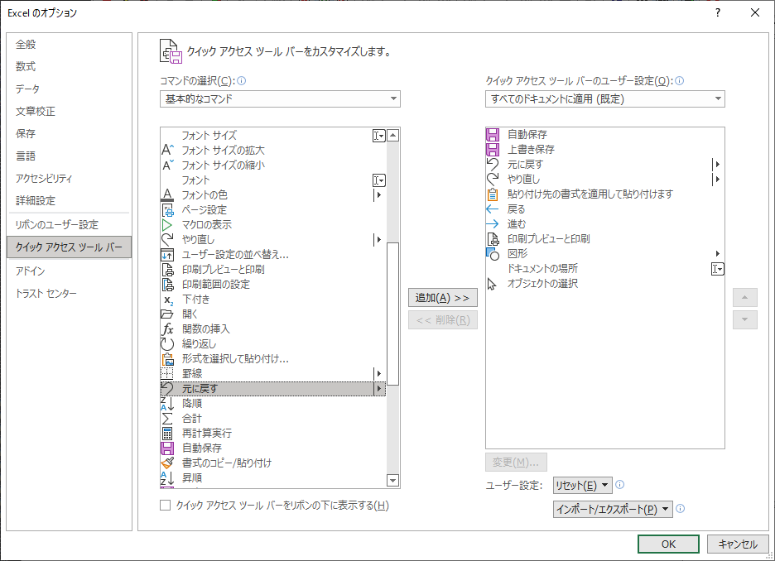Click the OK button
775x561 pixels.
[x=668, y=544]
